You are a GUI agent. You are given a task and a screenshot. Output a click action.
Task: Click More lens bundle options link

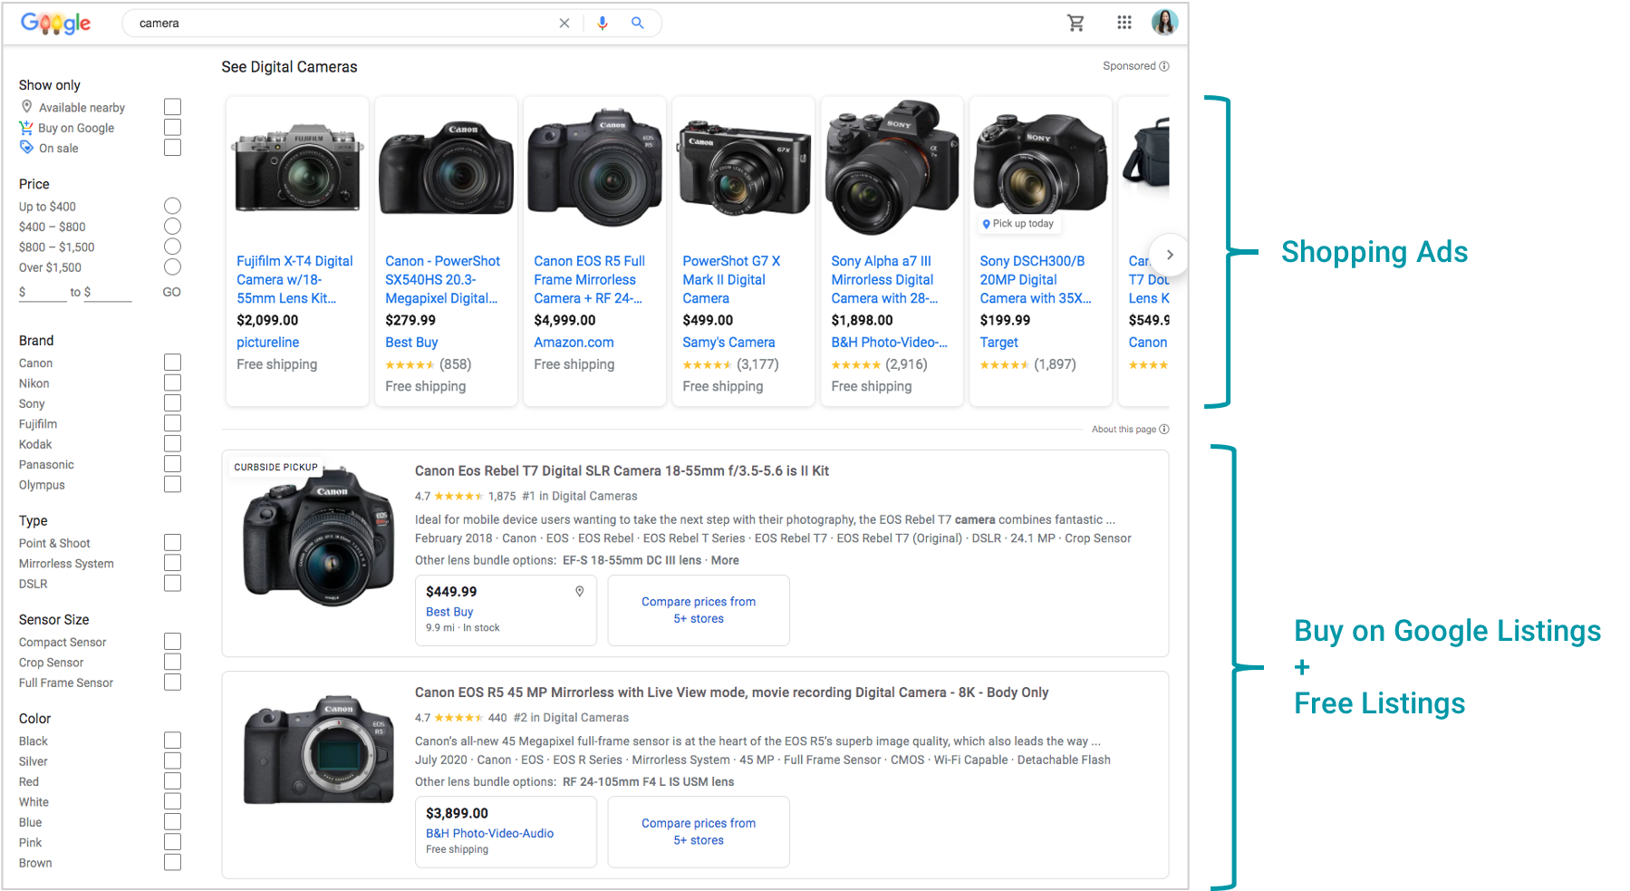tap(725, 560)
